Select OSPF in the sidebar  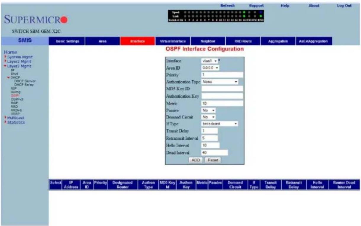14,95
